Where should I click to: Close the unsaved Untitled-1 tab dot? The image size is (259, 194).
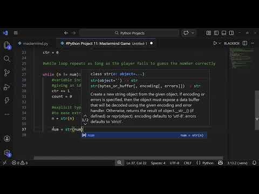pos(152,43)
